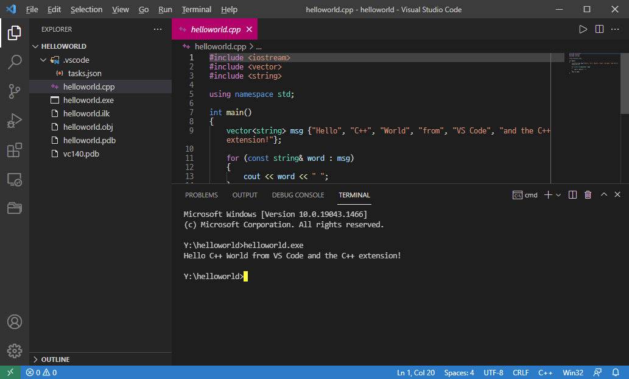Open the launch profile dropdown arrow

558,195
